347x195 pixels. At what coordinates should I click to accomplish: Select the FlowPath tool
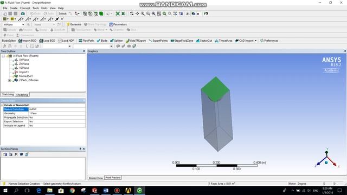(86, 41)
